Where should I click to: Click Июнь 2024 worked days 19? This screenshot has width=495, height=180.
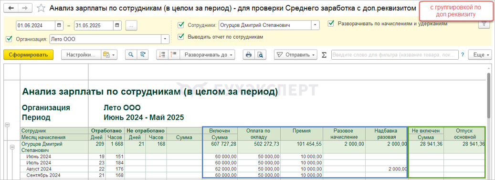[97, 156]
